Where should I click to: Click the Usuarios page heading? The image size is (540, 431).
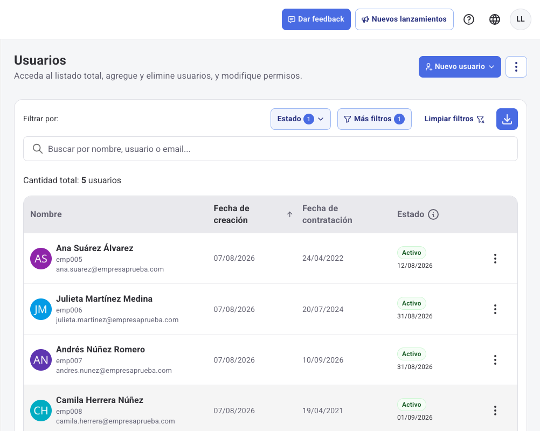coord(40,60)
